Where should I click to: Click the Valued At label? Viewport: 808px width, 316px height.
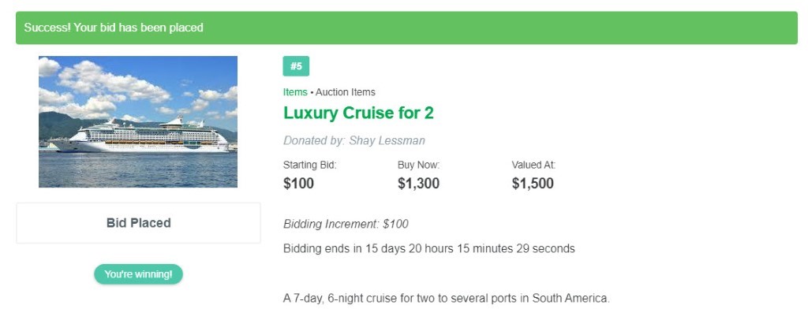click(533, 165)
